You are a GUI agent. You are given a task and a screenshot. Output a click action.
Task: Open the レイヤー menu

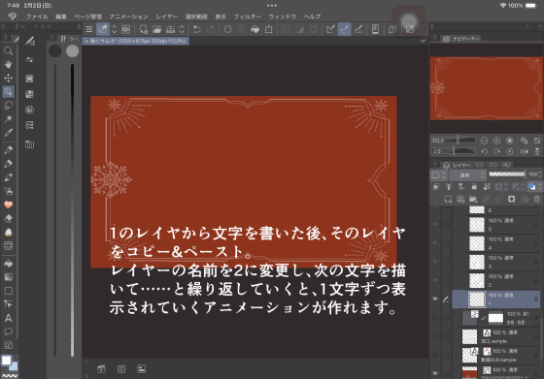[166, 16]
